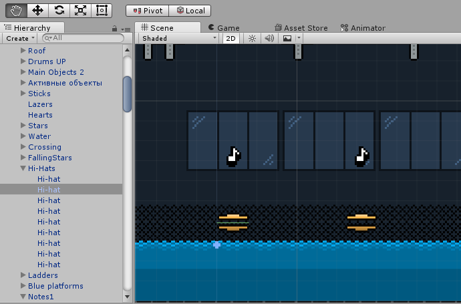This screenshot has width=461, height=304.
Task: Switch to the Animator tab
Action: pyautogui.click(x=363, y=28)
